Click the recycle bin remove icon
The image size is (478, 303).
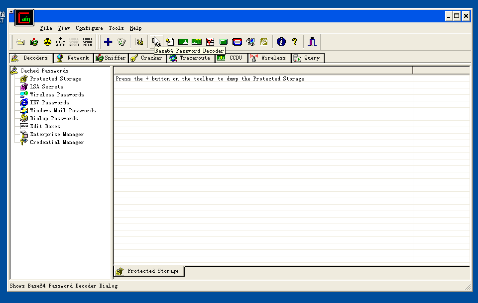pyautogui.click(x=121, y=42)
